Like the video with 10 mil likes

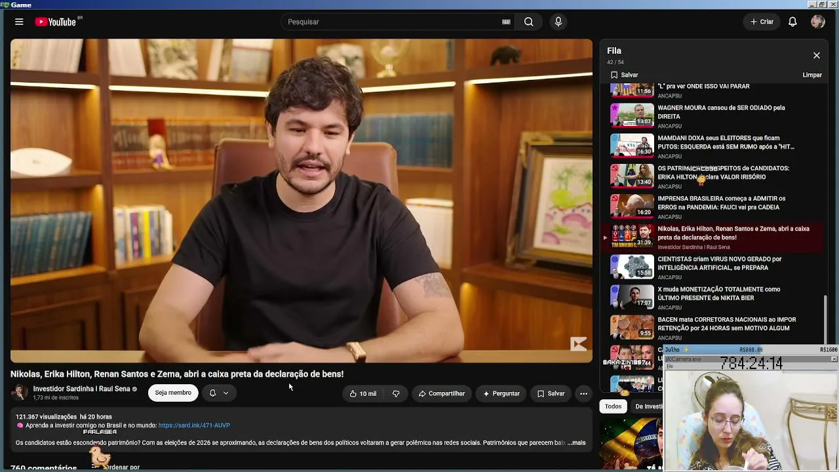362,393
